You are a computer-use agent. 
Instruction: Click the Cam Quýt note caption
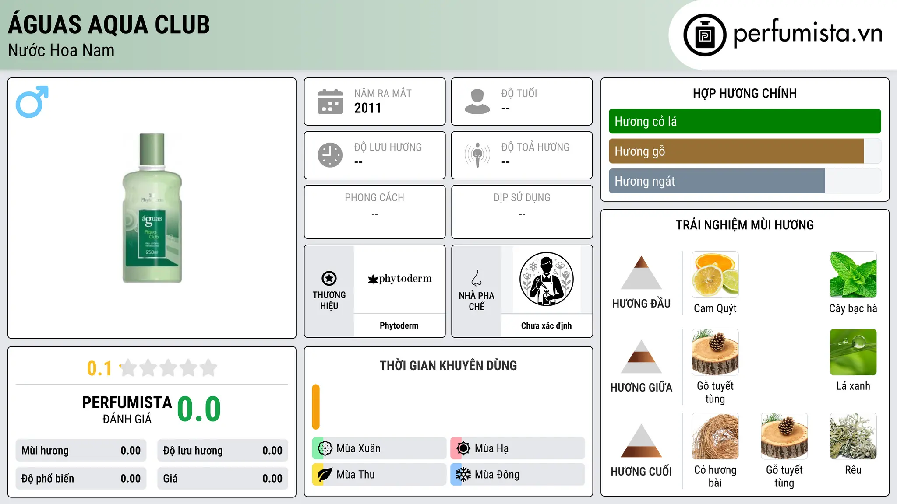point(715,308)
